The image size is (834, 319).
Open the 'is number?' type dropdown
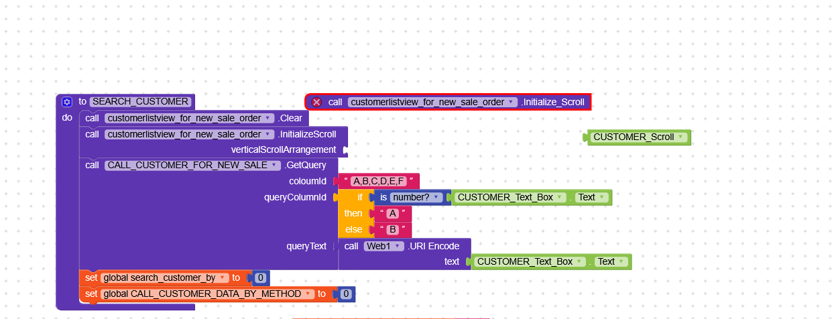[x=418, y=197]
